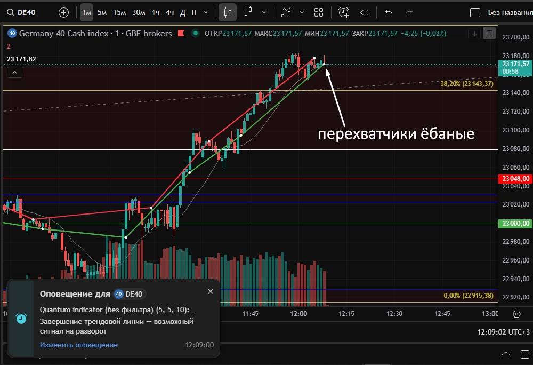Toggle the layout square next to Без названия
This screenshot has width=533, height=365.
[x=475, y=12]
